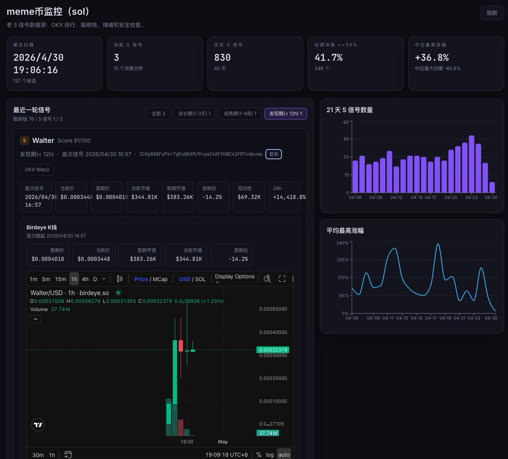
Task: Click the 04-23 bar in S信号 chart
Action: (x=471, y=164)
